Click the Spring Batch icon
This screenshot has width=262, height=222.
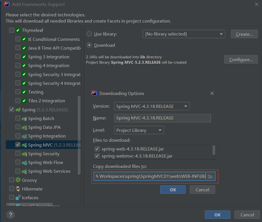pyautogui.click(x=25, y=119)
